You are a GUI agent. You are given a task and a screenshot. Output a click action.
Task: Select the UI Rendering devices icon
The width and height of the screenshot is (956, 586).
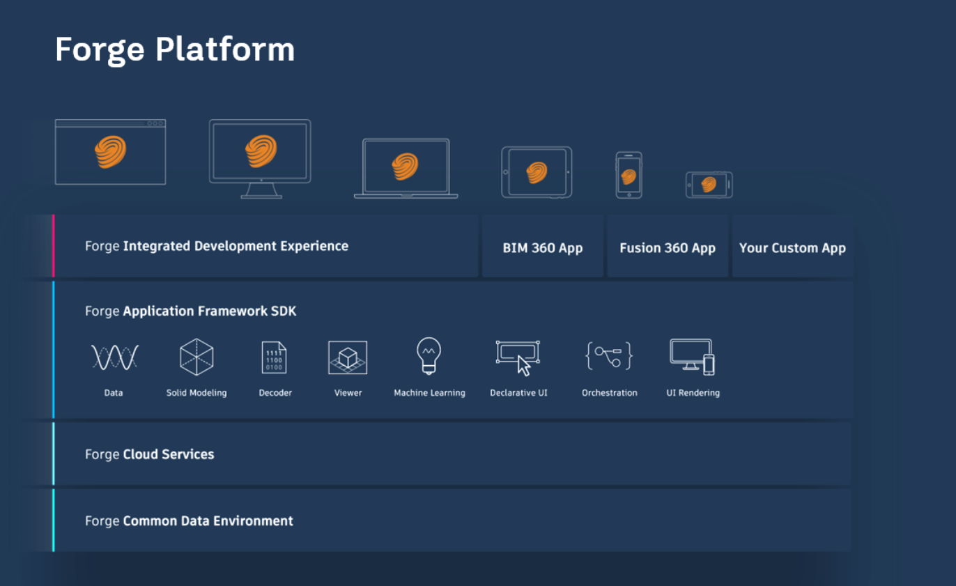692,357
